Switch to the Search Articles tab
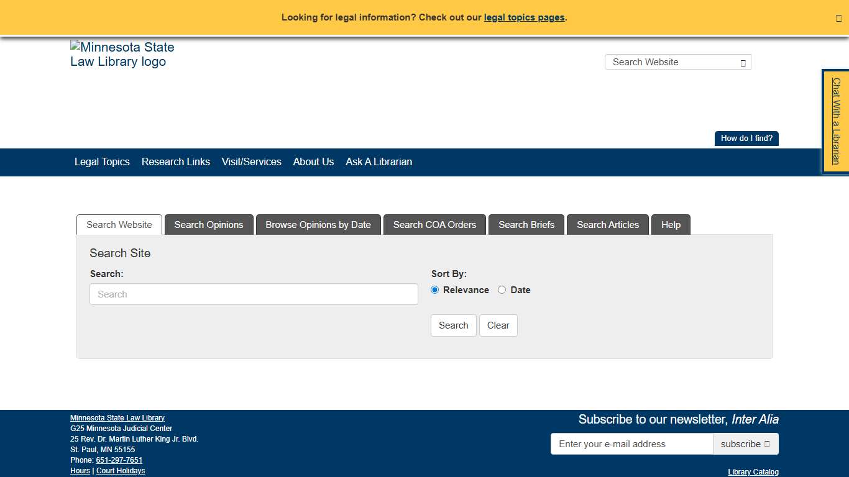The image size is (849, 477). [607, 224]
